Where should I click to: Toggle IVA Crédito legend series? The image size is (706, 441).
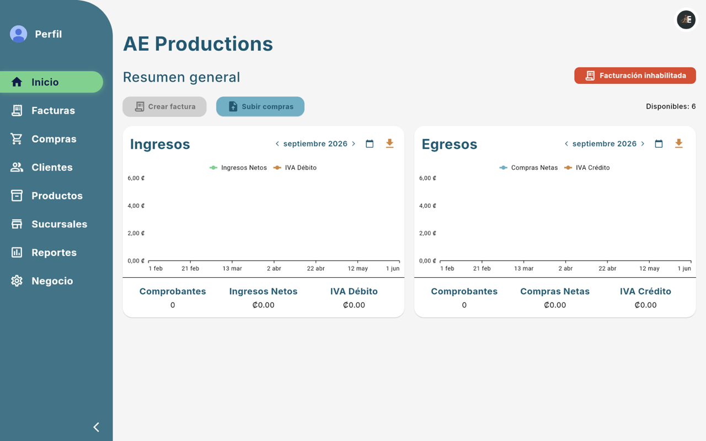pyautogui.click(x=587, y=168)
